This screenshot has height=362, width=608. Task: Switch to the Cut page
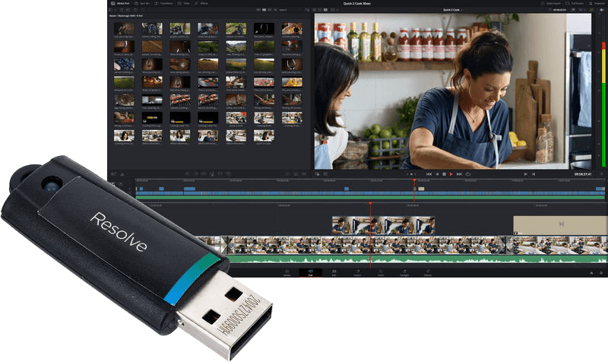pos(311,273)
